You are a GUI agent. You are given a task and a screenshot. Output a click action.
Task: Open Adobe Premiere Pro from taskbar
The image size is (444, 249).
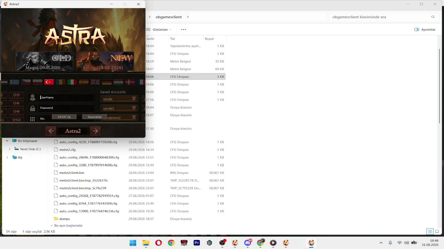click(197, 243)
